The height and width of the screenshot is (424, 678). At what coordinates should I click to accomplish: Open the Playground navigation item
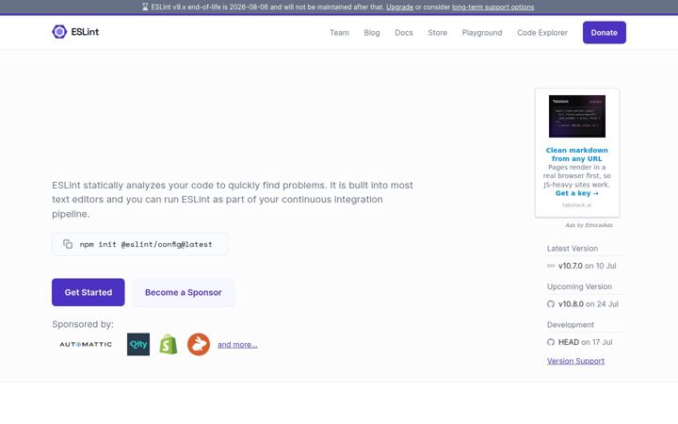coord(482,32)
